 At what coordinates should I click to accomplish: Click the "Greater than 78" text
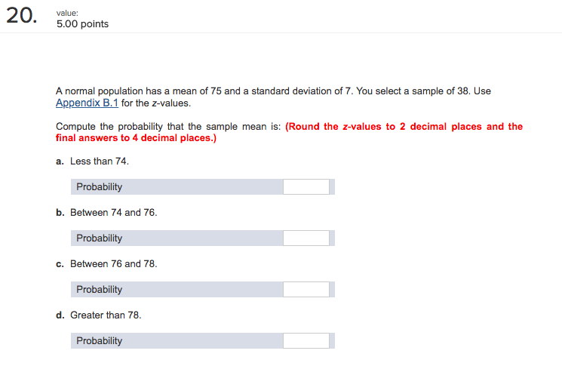coord(106,315)
